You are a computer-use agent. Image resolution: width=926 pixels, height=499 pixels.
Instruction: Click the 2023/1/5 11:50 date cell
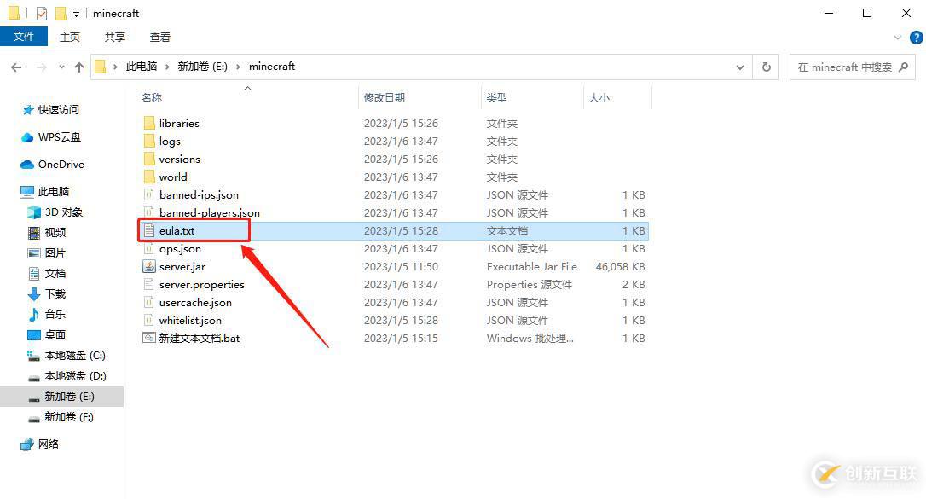(x=401, y=266)
